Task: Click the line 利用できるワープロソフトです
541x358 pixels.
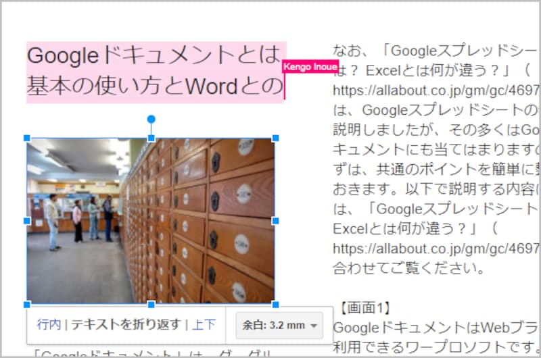Action: [x=436, y=347]
